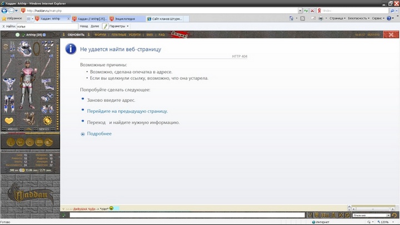The height and width of the screenshot is (225, 400).
Task: Click the person figure chat icon
Action: (x=333, y=215)
